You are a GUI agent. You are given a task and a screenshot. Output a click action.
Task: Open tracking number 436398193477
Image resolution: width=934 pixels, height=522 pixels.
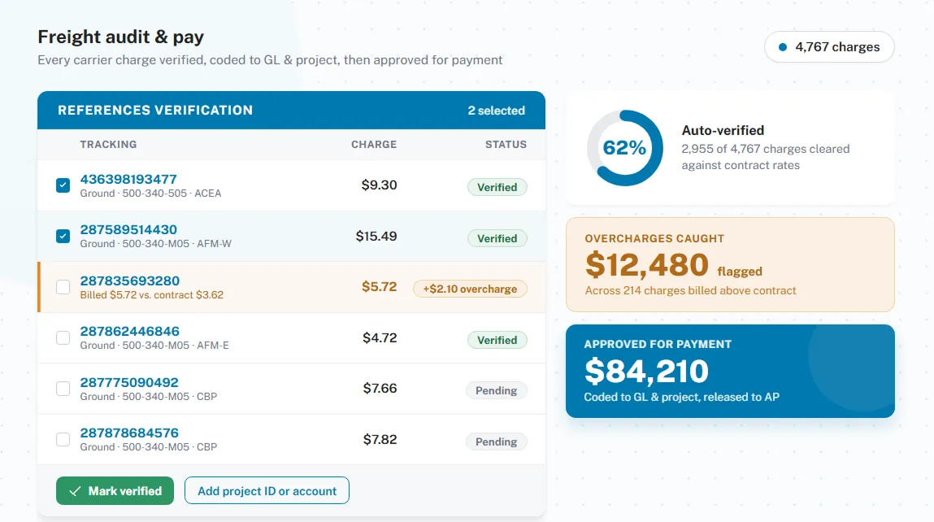pyautogui.click(x=128, y=179)
